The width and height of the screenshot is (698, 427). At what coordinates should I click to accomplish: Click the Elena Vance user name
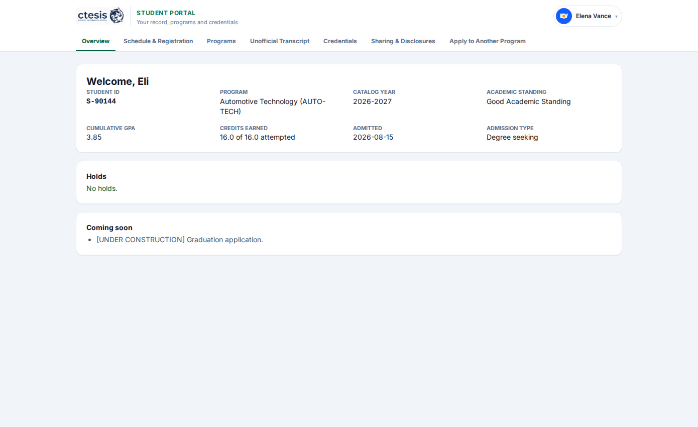click(x=594, y=16)
